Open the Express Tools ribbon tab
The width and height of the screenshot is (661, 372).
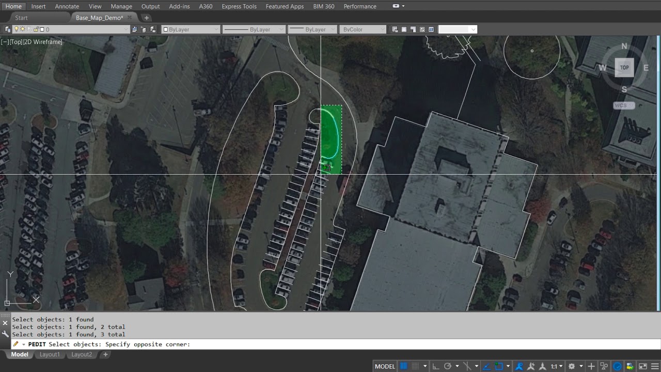click(x=239, y=6)
